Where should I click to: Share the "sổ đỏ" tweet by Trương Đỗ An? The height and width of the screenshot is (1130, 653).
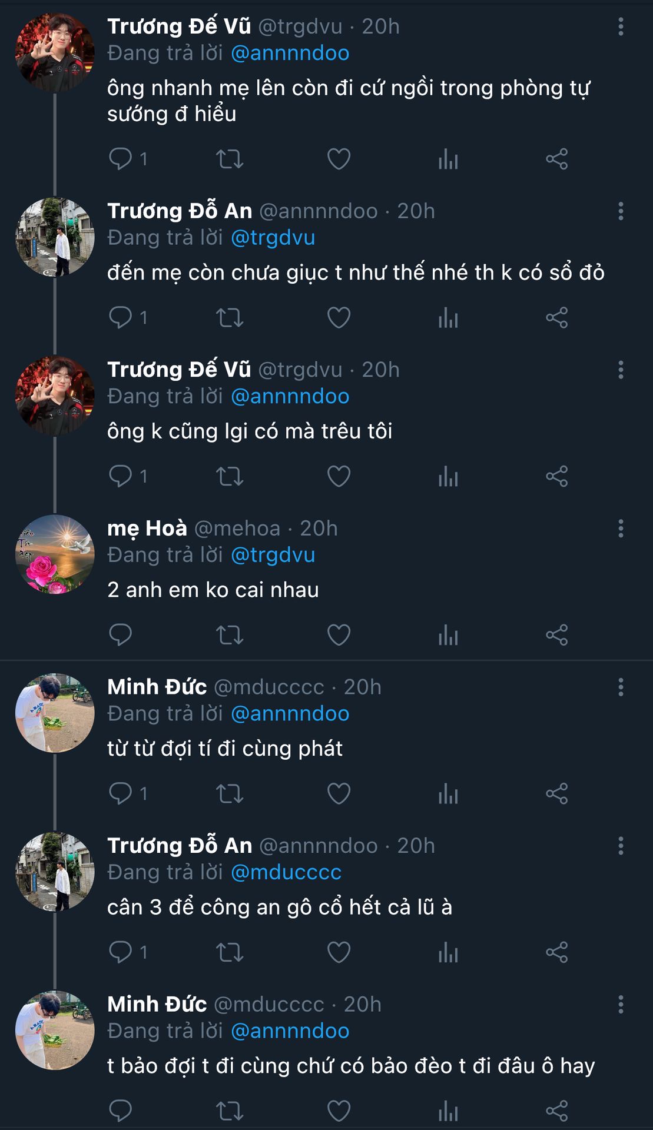(x=556, y=318)
